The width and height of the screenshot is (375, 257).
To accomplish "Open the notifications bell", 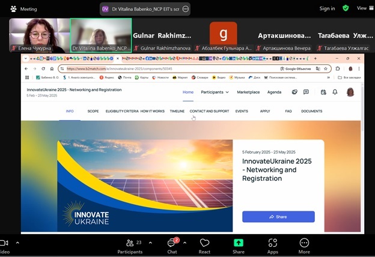I will [335, 92].
